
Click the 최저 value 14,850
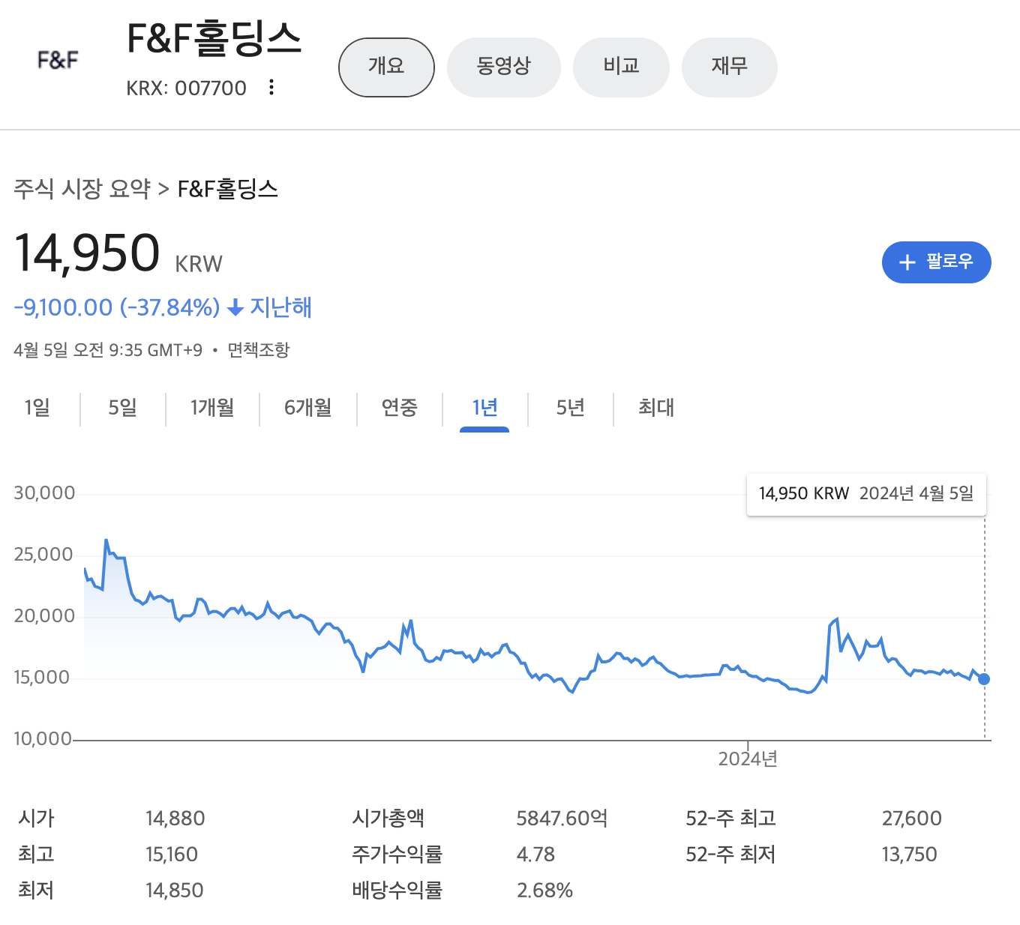tap(175, 891)
